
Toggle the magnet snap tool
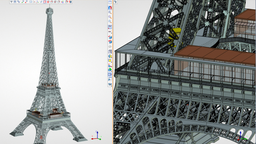[110, 8]
